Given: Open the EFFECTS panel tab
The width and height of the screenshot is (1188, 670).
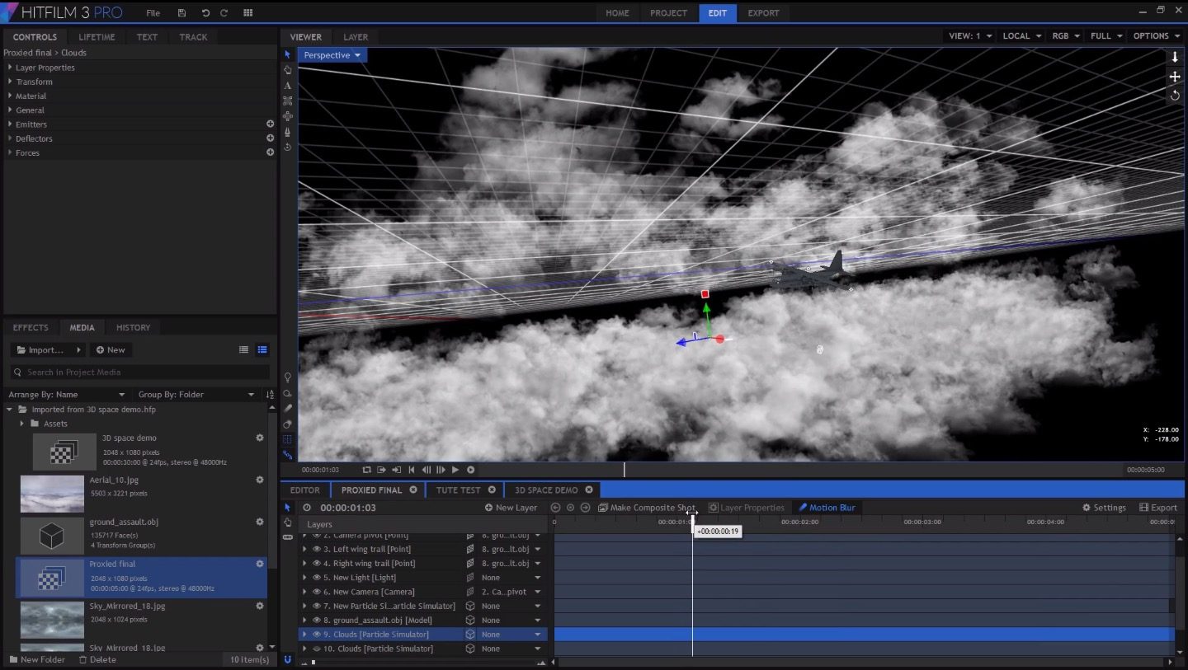Looking at the screenshot, I should coord(31,327).
